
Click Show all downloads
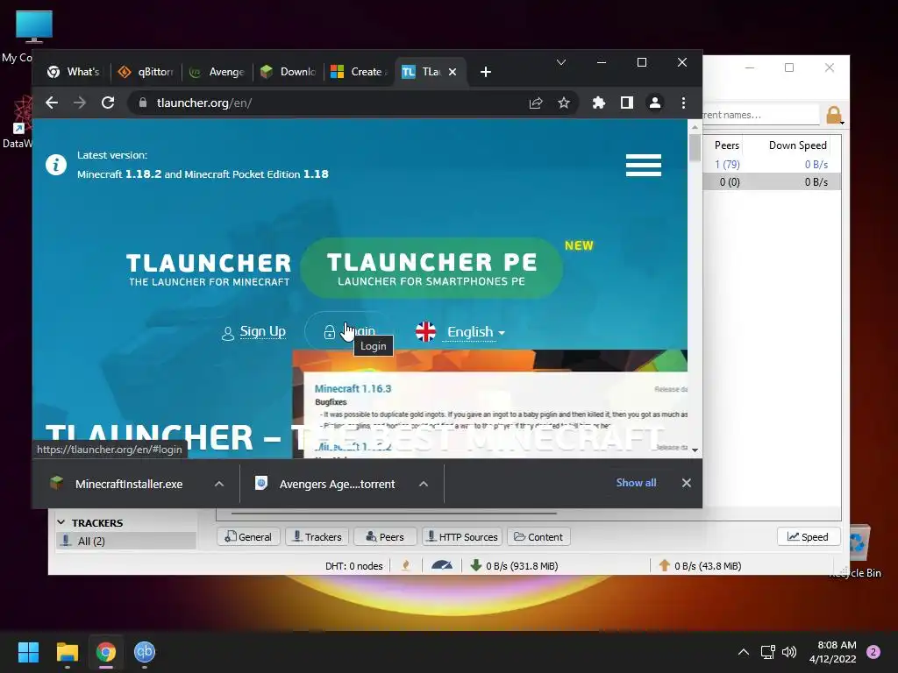[636, 483]
